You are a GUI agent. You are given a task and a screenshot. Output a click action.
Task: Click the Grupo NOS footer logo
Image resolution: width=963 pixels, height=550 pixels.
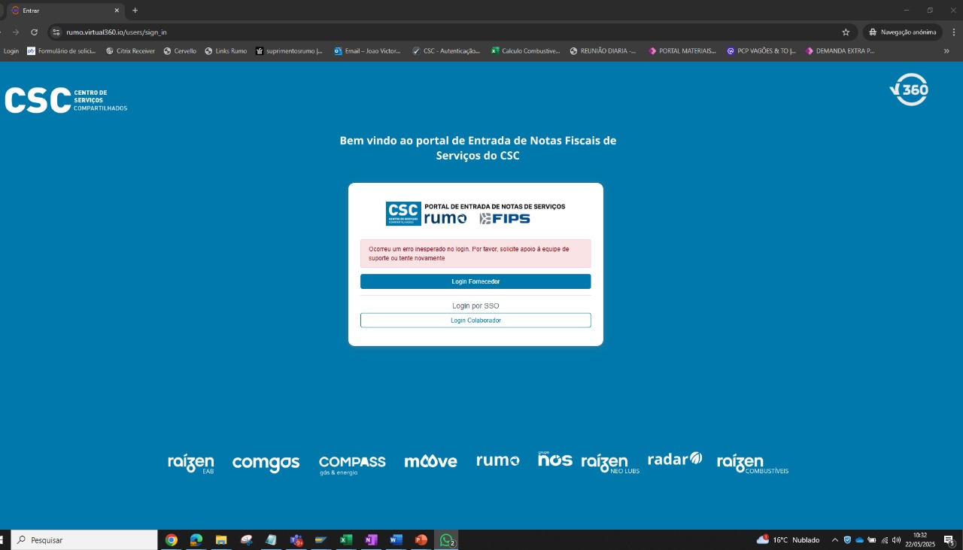(x=555, y=459)
